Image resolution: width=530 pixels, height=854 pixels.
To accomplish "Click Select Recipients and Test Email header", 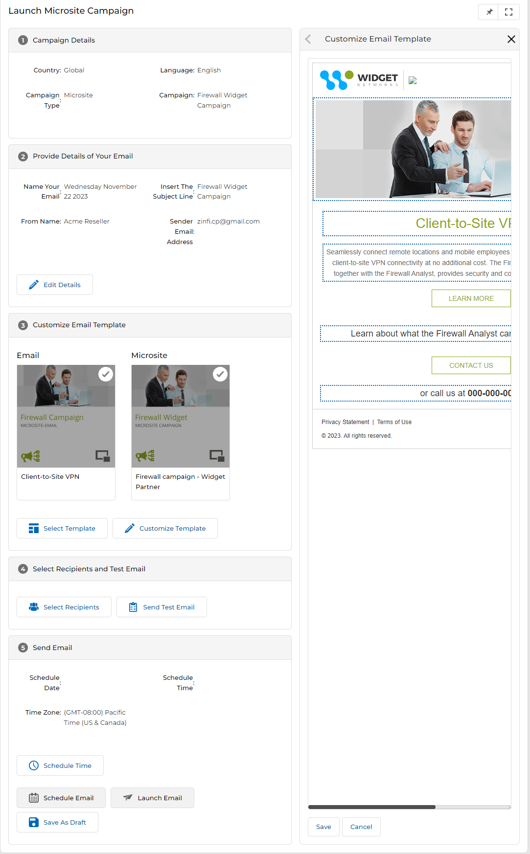I will (x=150, y=569).
